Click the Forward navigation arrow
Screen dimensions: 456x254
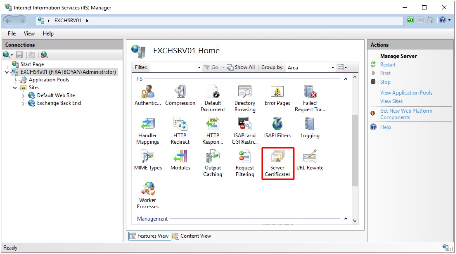tap(22, 21)
